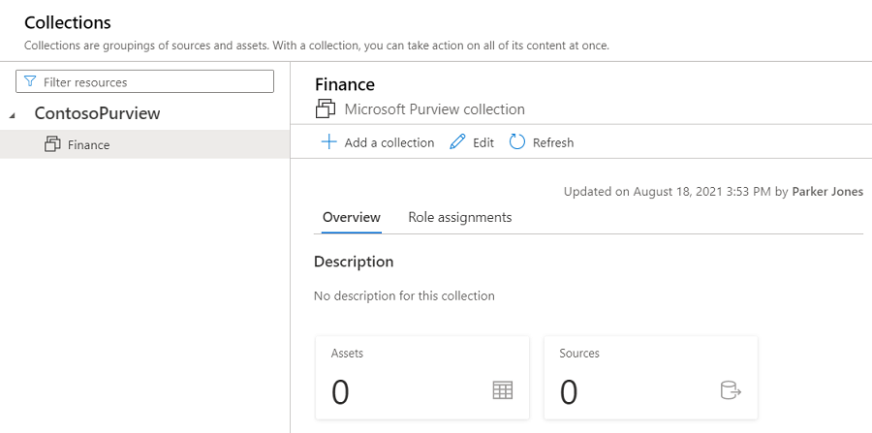Image resolution: width=872 pixels, height=433 pixels.
Task: Focus the Filter resources input field
Action: point(155,82)
